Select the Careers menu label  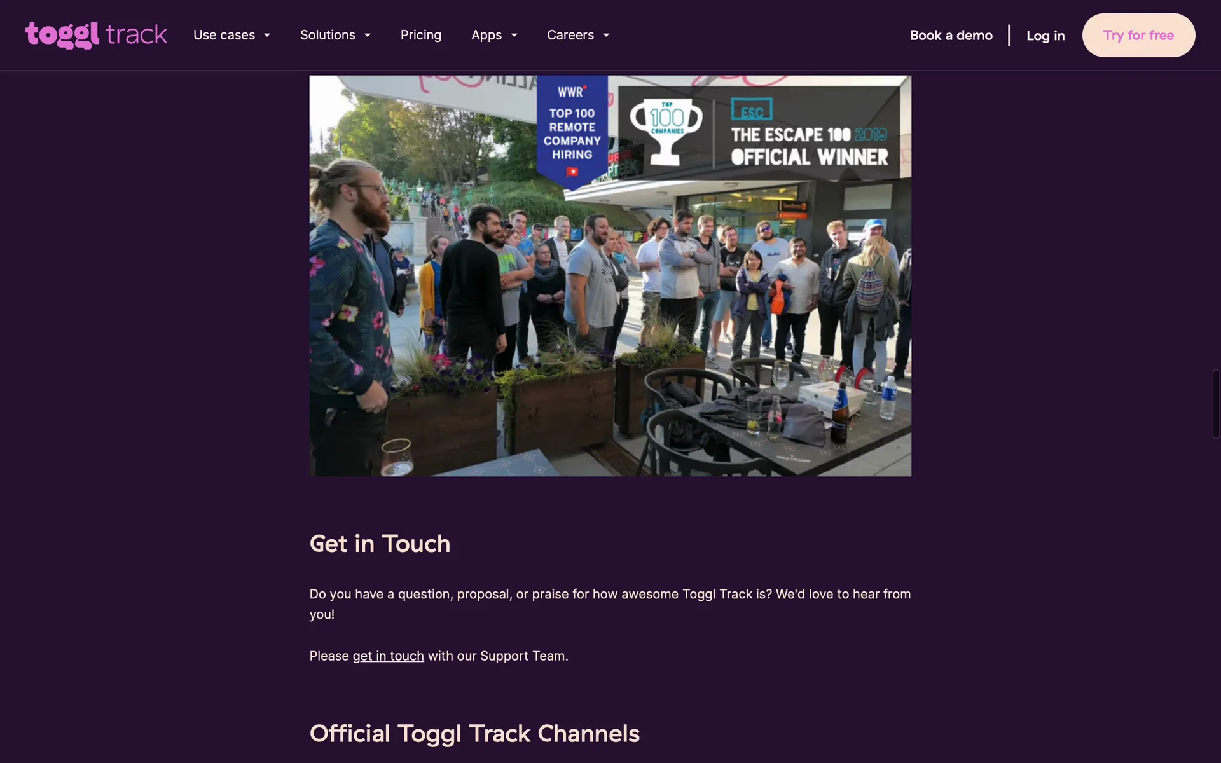point(570,35)
